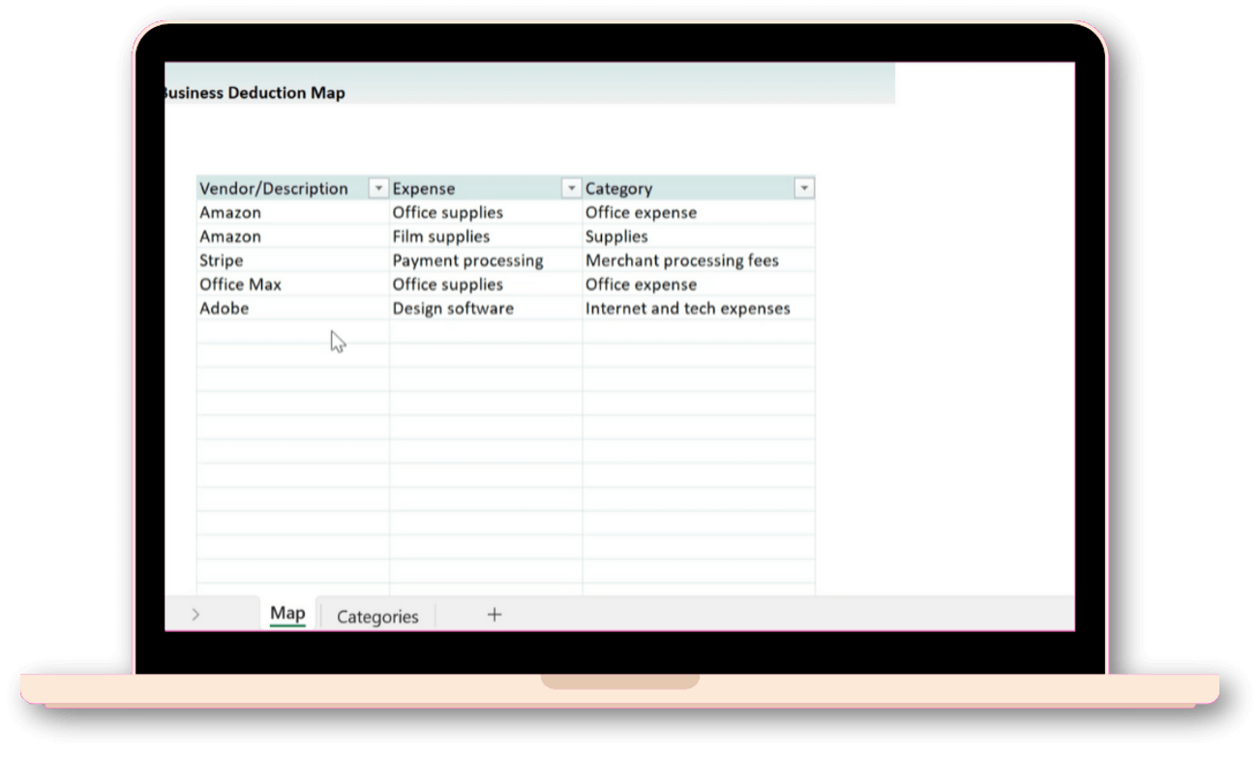
Task: Select the Supplies category cell
Action: [699, 237]
